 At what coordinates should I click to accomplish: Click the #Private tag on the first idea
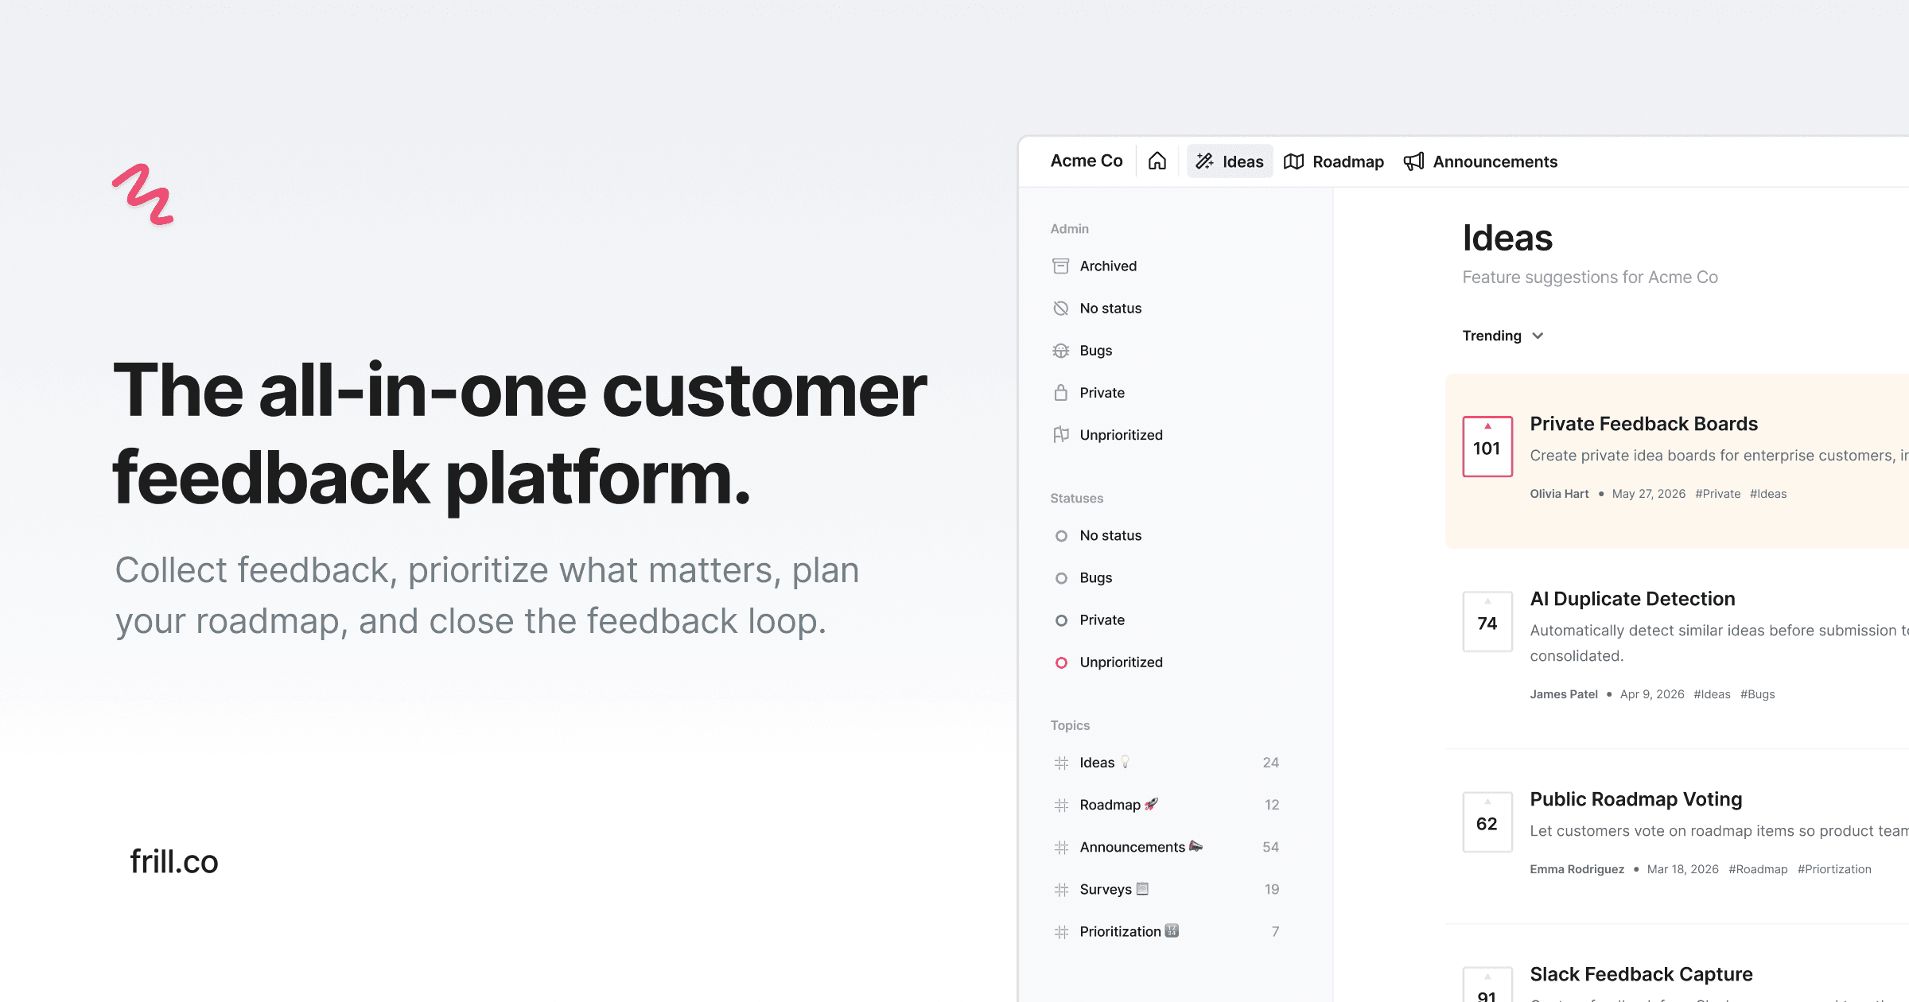coord(1717,494)
